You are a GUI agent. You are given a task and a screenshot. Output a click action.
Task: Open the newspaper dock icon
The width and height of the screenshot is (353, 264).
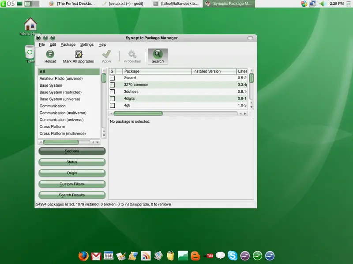click(158, 256)
